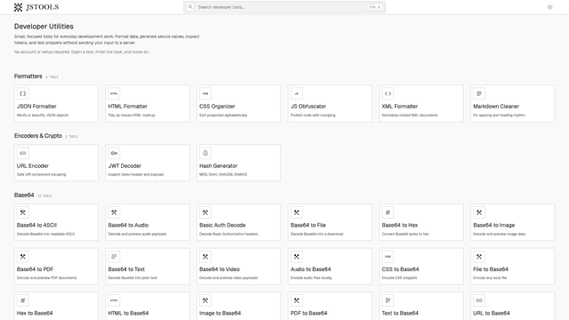Click the Base64 to Image tools icon
Screen dimensions: 569x320
tap(479, 212)
